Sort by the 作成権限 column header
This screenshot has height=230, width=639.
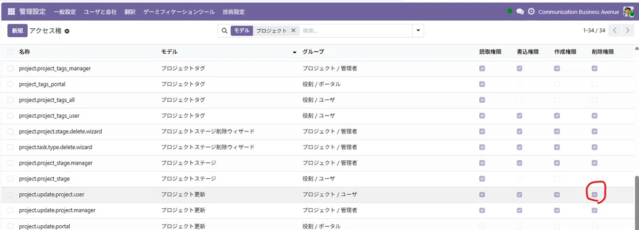(x=565, y=52)
